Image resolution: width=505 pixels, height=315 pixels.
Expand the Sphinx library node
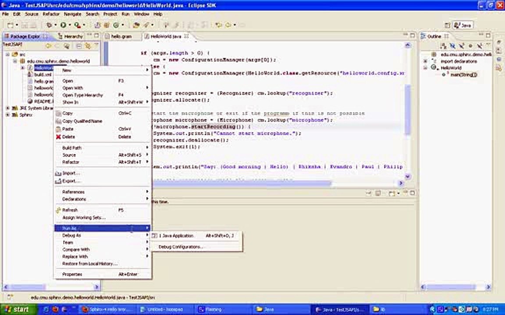tap(8, 115)
